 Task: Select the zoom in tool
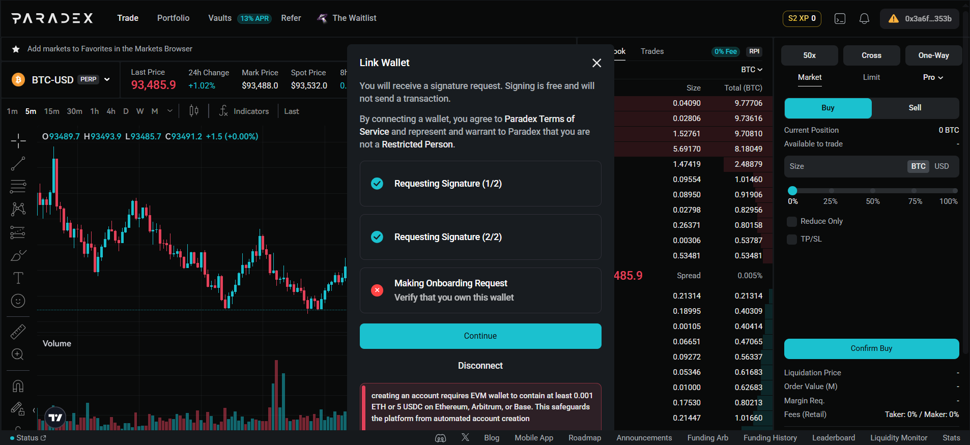point(18,354)
